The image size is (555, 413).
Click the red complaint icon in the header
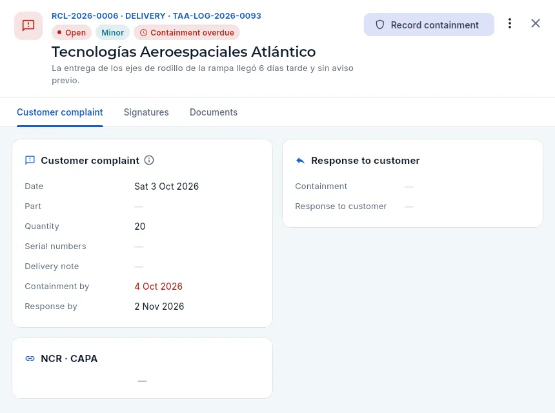[x=28, y=25]
